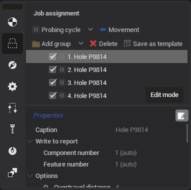This screenshot has width=191, height=190.
Task: Uncheck the 4. Hole P9814 checkbox
Action: pyautogui.click(x=53, y=95)
